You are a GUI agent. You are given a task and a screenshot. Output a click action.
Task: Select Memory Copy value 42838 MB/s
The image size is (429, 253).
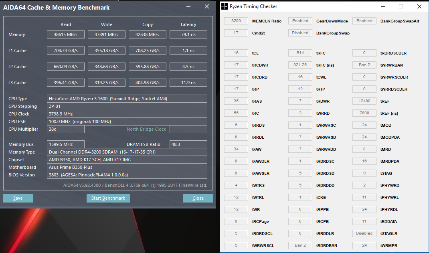(148, 34)
